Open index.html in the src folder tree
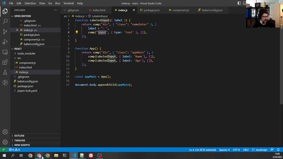The height and width of the screenshot is (159, 283). click(26, 68)
